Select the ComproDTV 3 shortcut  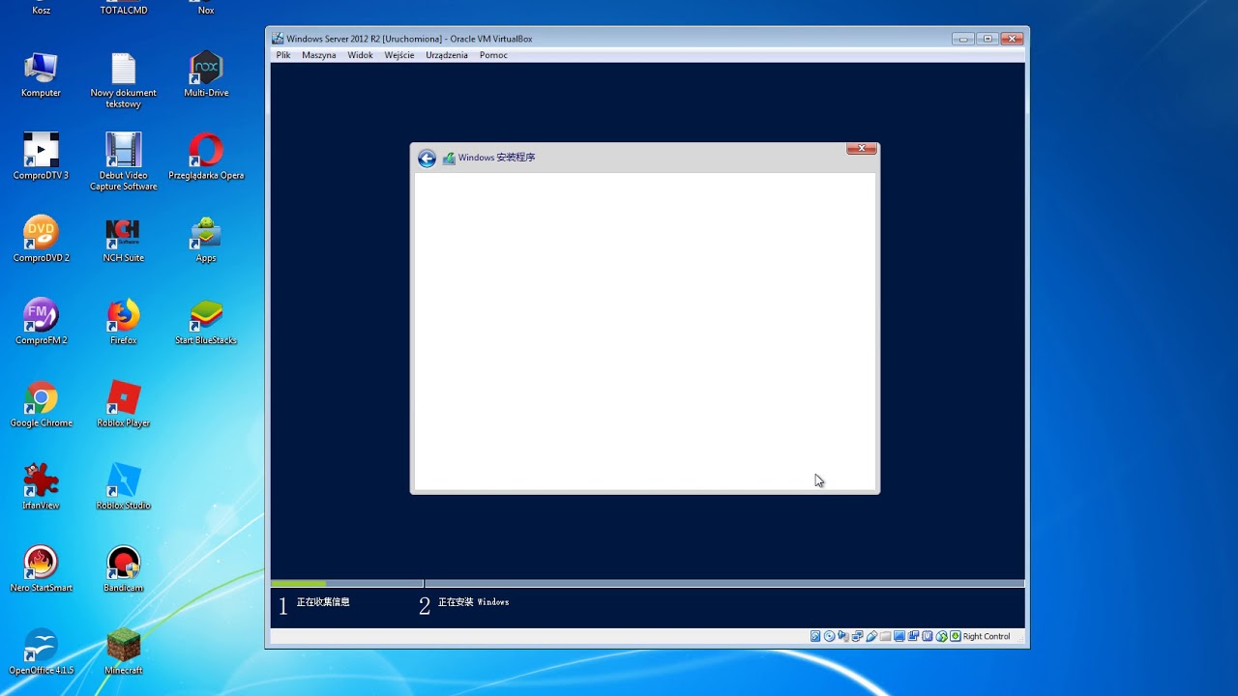(41, 158)
